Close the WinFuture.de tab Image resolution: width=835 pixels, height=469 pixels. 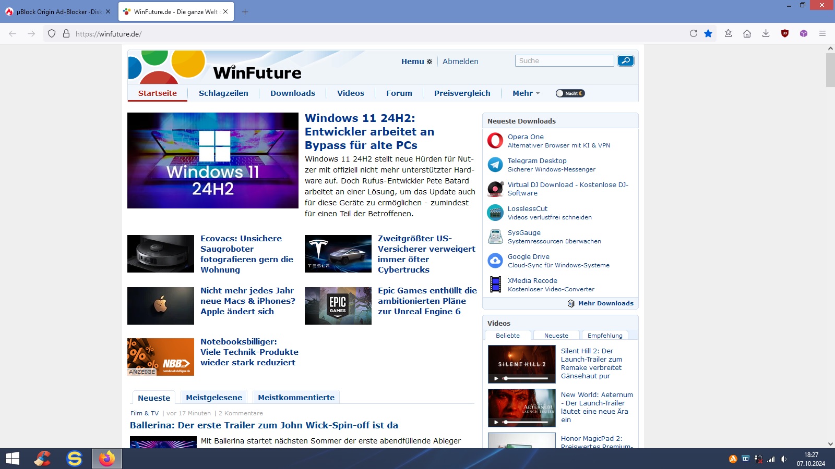click(x=225, y=11)
